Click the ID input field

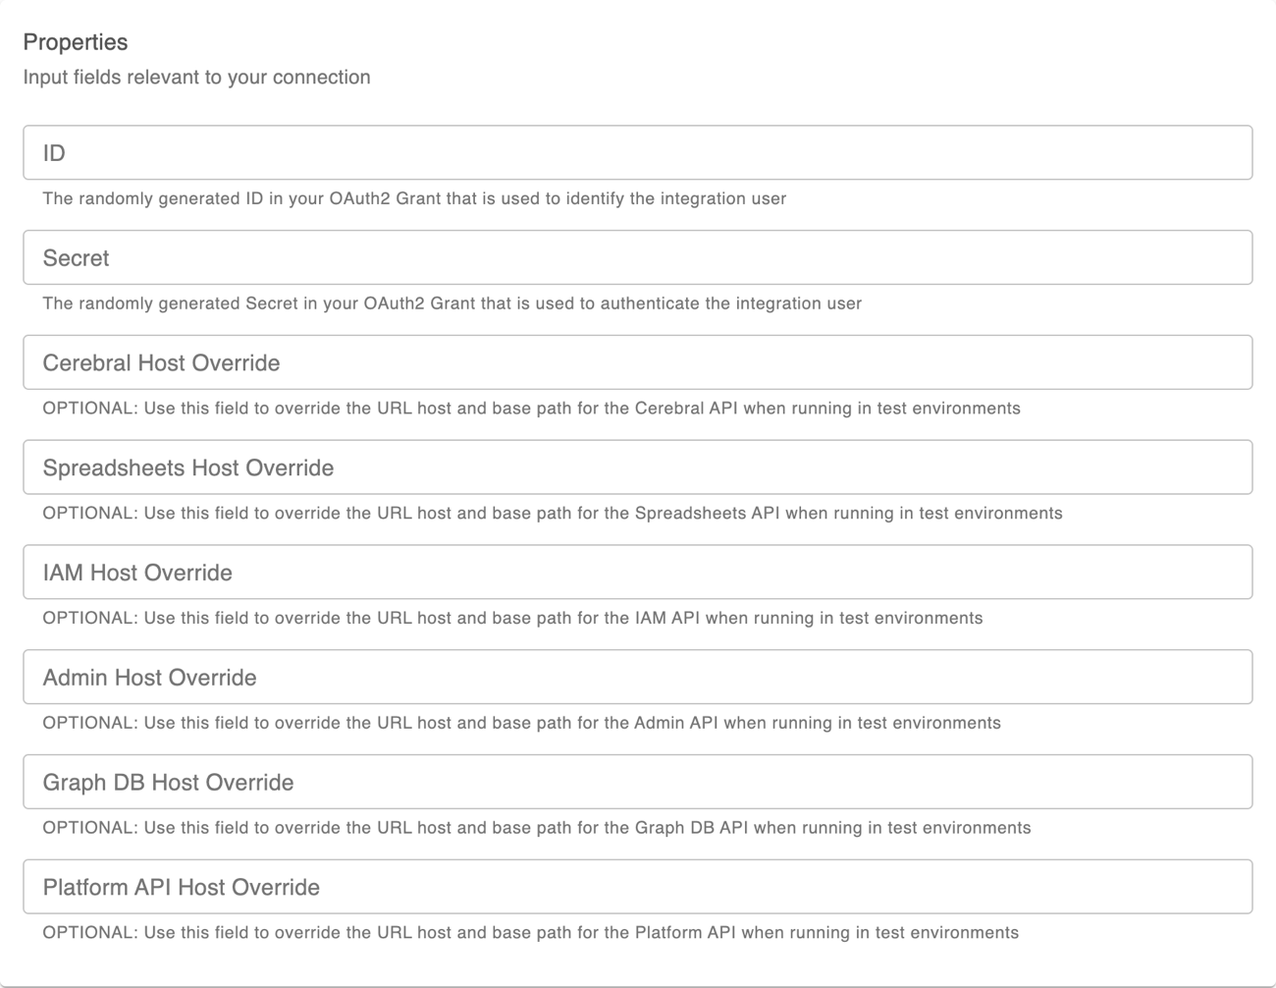pos(638,153)
